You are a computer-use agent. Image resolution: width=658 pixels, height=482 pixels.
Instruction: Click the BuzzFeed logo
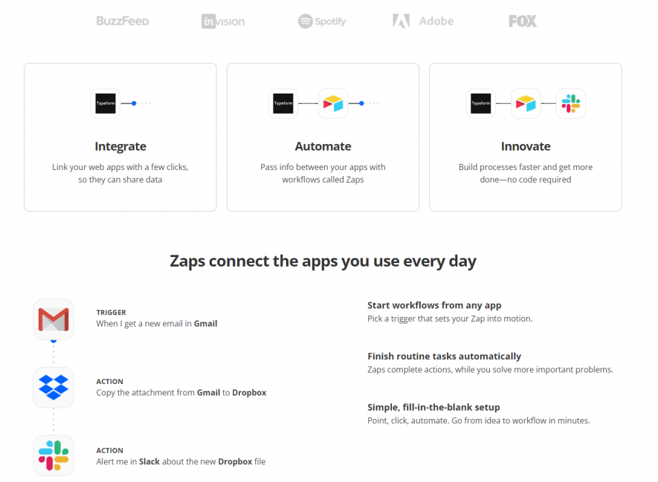(x=123, y=22)
